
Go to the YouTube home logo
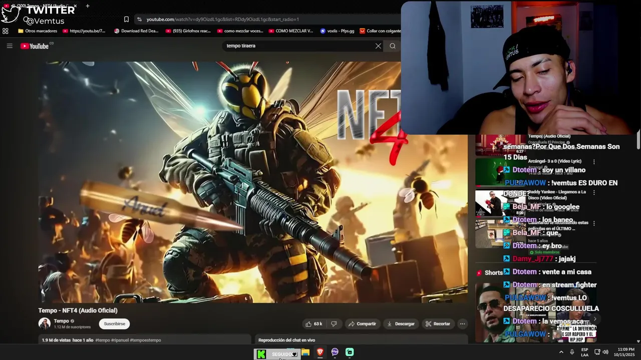35,46
